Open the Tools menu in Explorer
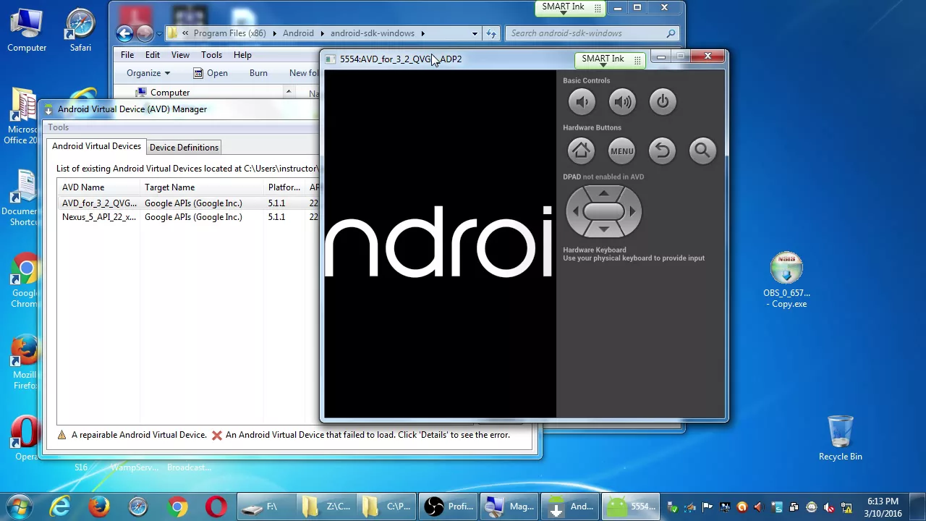This screenshot has width=926, height=521. tap(211, 55)
